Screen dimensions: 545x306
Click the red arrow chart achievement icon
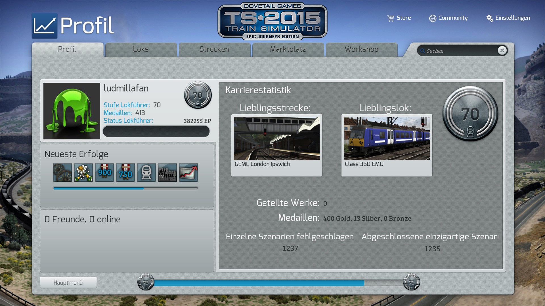(188, 173)
